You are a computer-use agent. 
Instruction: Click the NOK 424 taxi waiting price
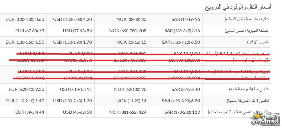[x=128, y=112]
